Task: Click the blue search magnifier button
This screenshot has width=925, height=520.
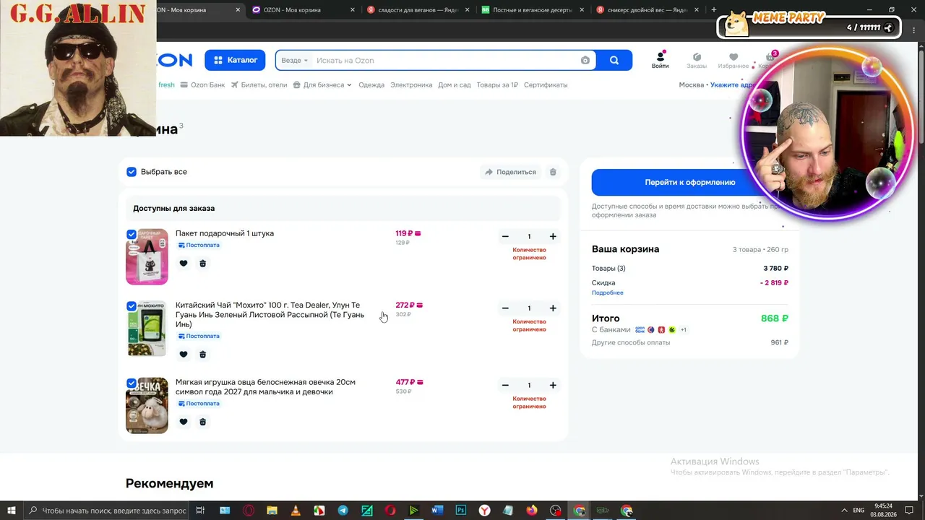Action: [x=614, y=61]
